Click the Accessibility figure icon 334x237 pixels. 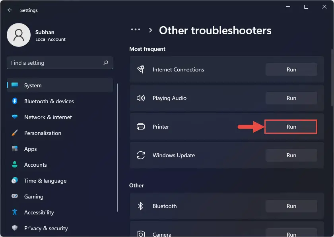click(x=15, y=212)
